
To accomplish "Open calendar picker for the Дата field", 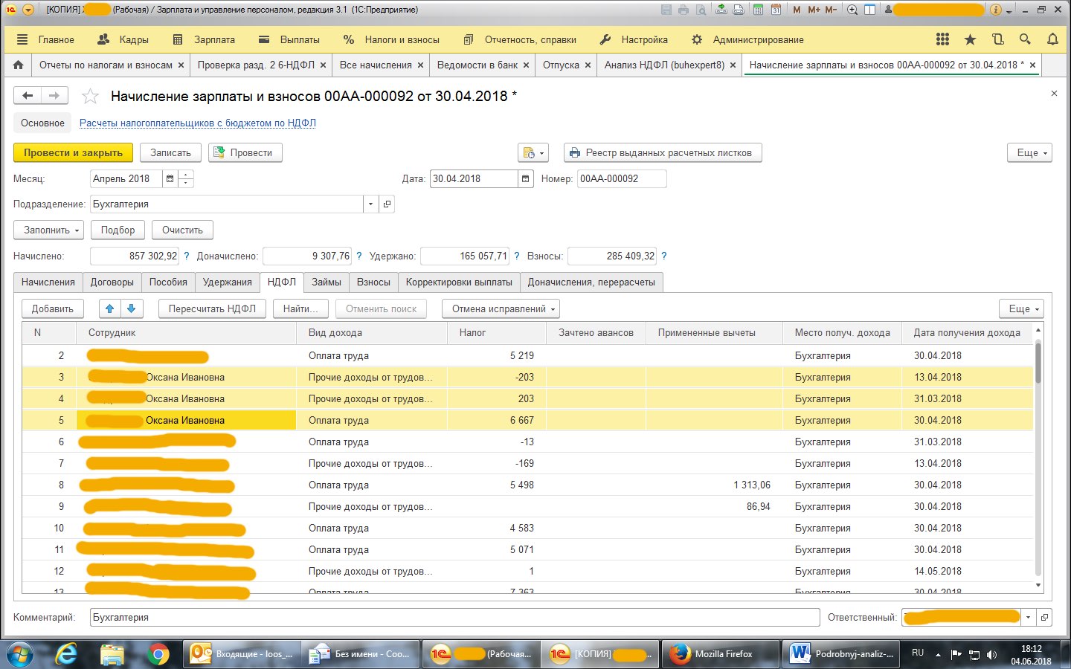I will tap(526, 178).
